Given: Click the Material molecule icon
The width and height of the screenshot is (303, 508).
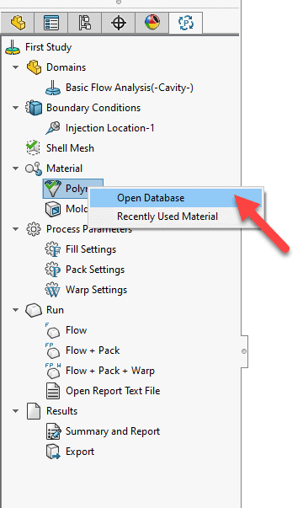Looking at the screenshot, I should (x=34, y=168).
